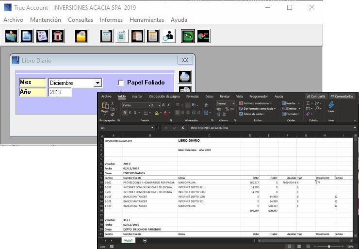
Task: Click the Increase font size icon in Excel
Action: pos(163,105)
